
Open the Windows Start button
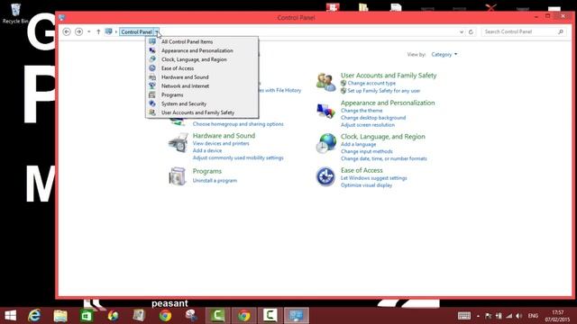coord(11,316)
